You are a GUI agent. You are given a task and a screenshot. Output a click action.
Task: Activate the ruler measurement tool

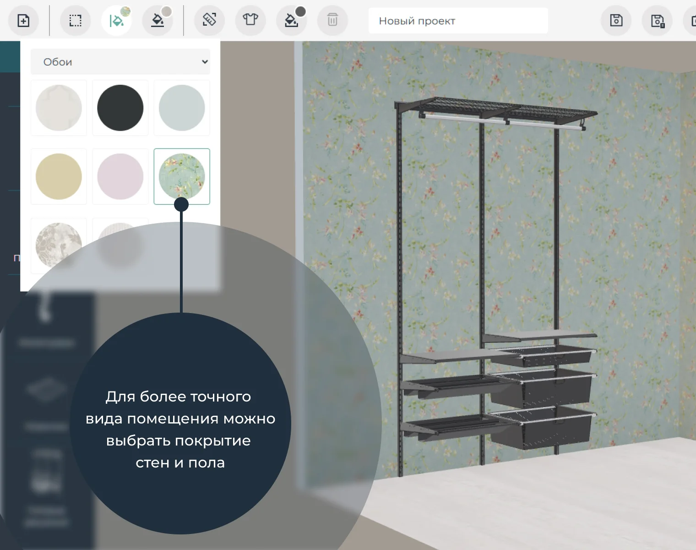209,20
